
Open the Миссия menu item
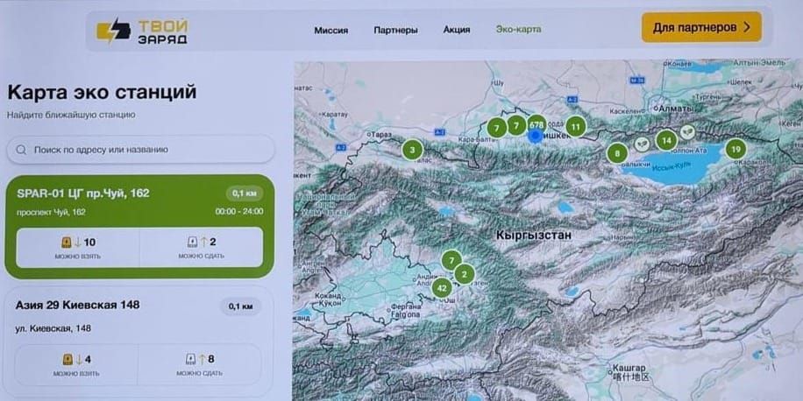pyautogui.click(x=330, y=30)
